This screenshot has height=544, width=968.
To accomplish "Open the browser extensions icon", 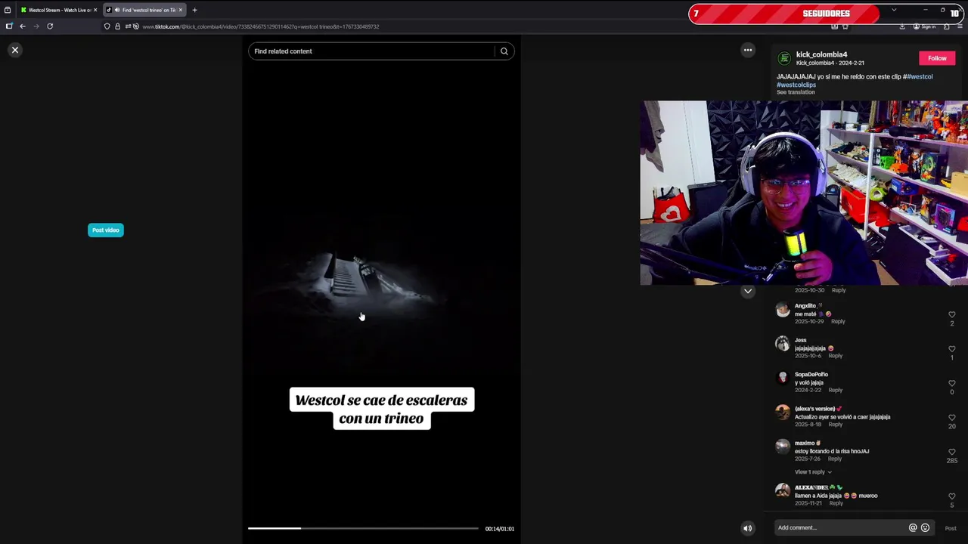I will pyautogui.click(x=946, y=26).
